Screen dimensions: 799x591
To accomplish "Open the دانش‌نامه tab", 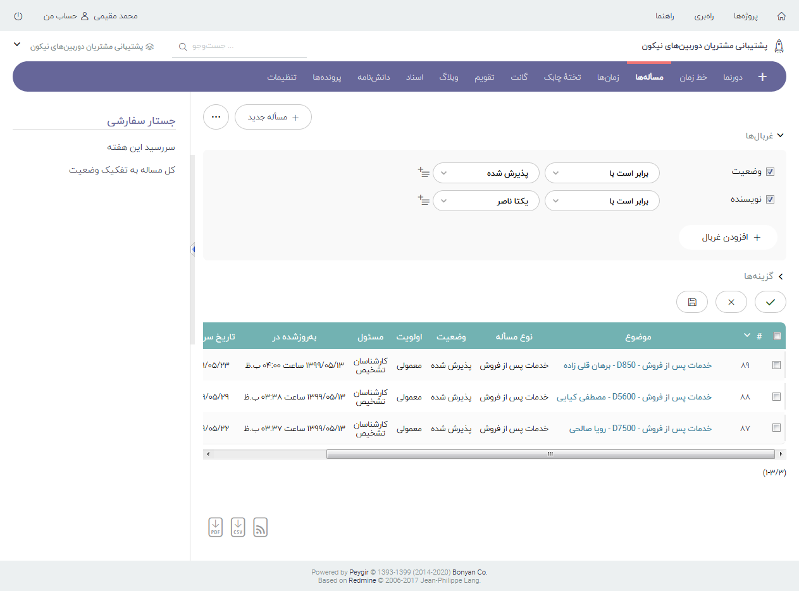I will [x=374, y=76].
